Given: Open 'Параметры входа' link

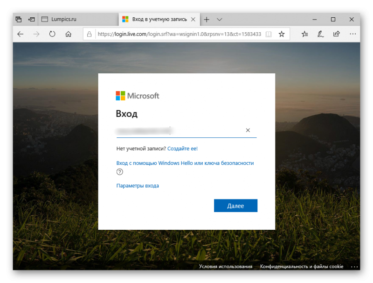Looking at the screenshot, I should (138, 186).
